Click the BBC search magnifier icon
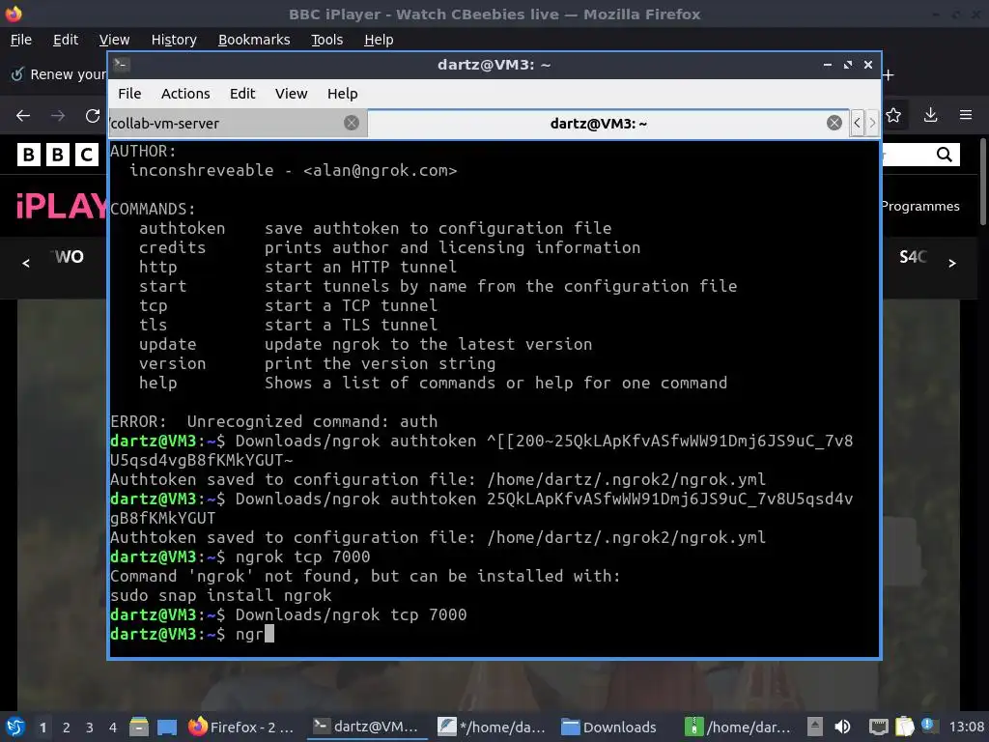Viewport: 989px width, 742px height. (944, 155)
